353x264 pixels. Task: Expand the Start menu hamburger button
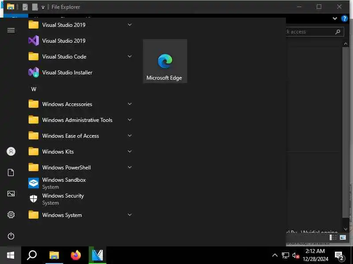[11, 30]
